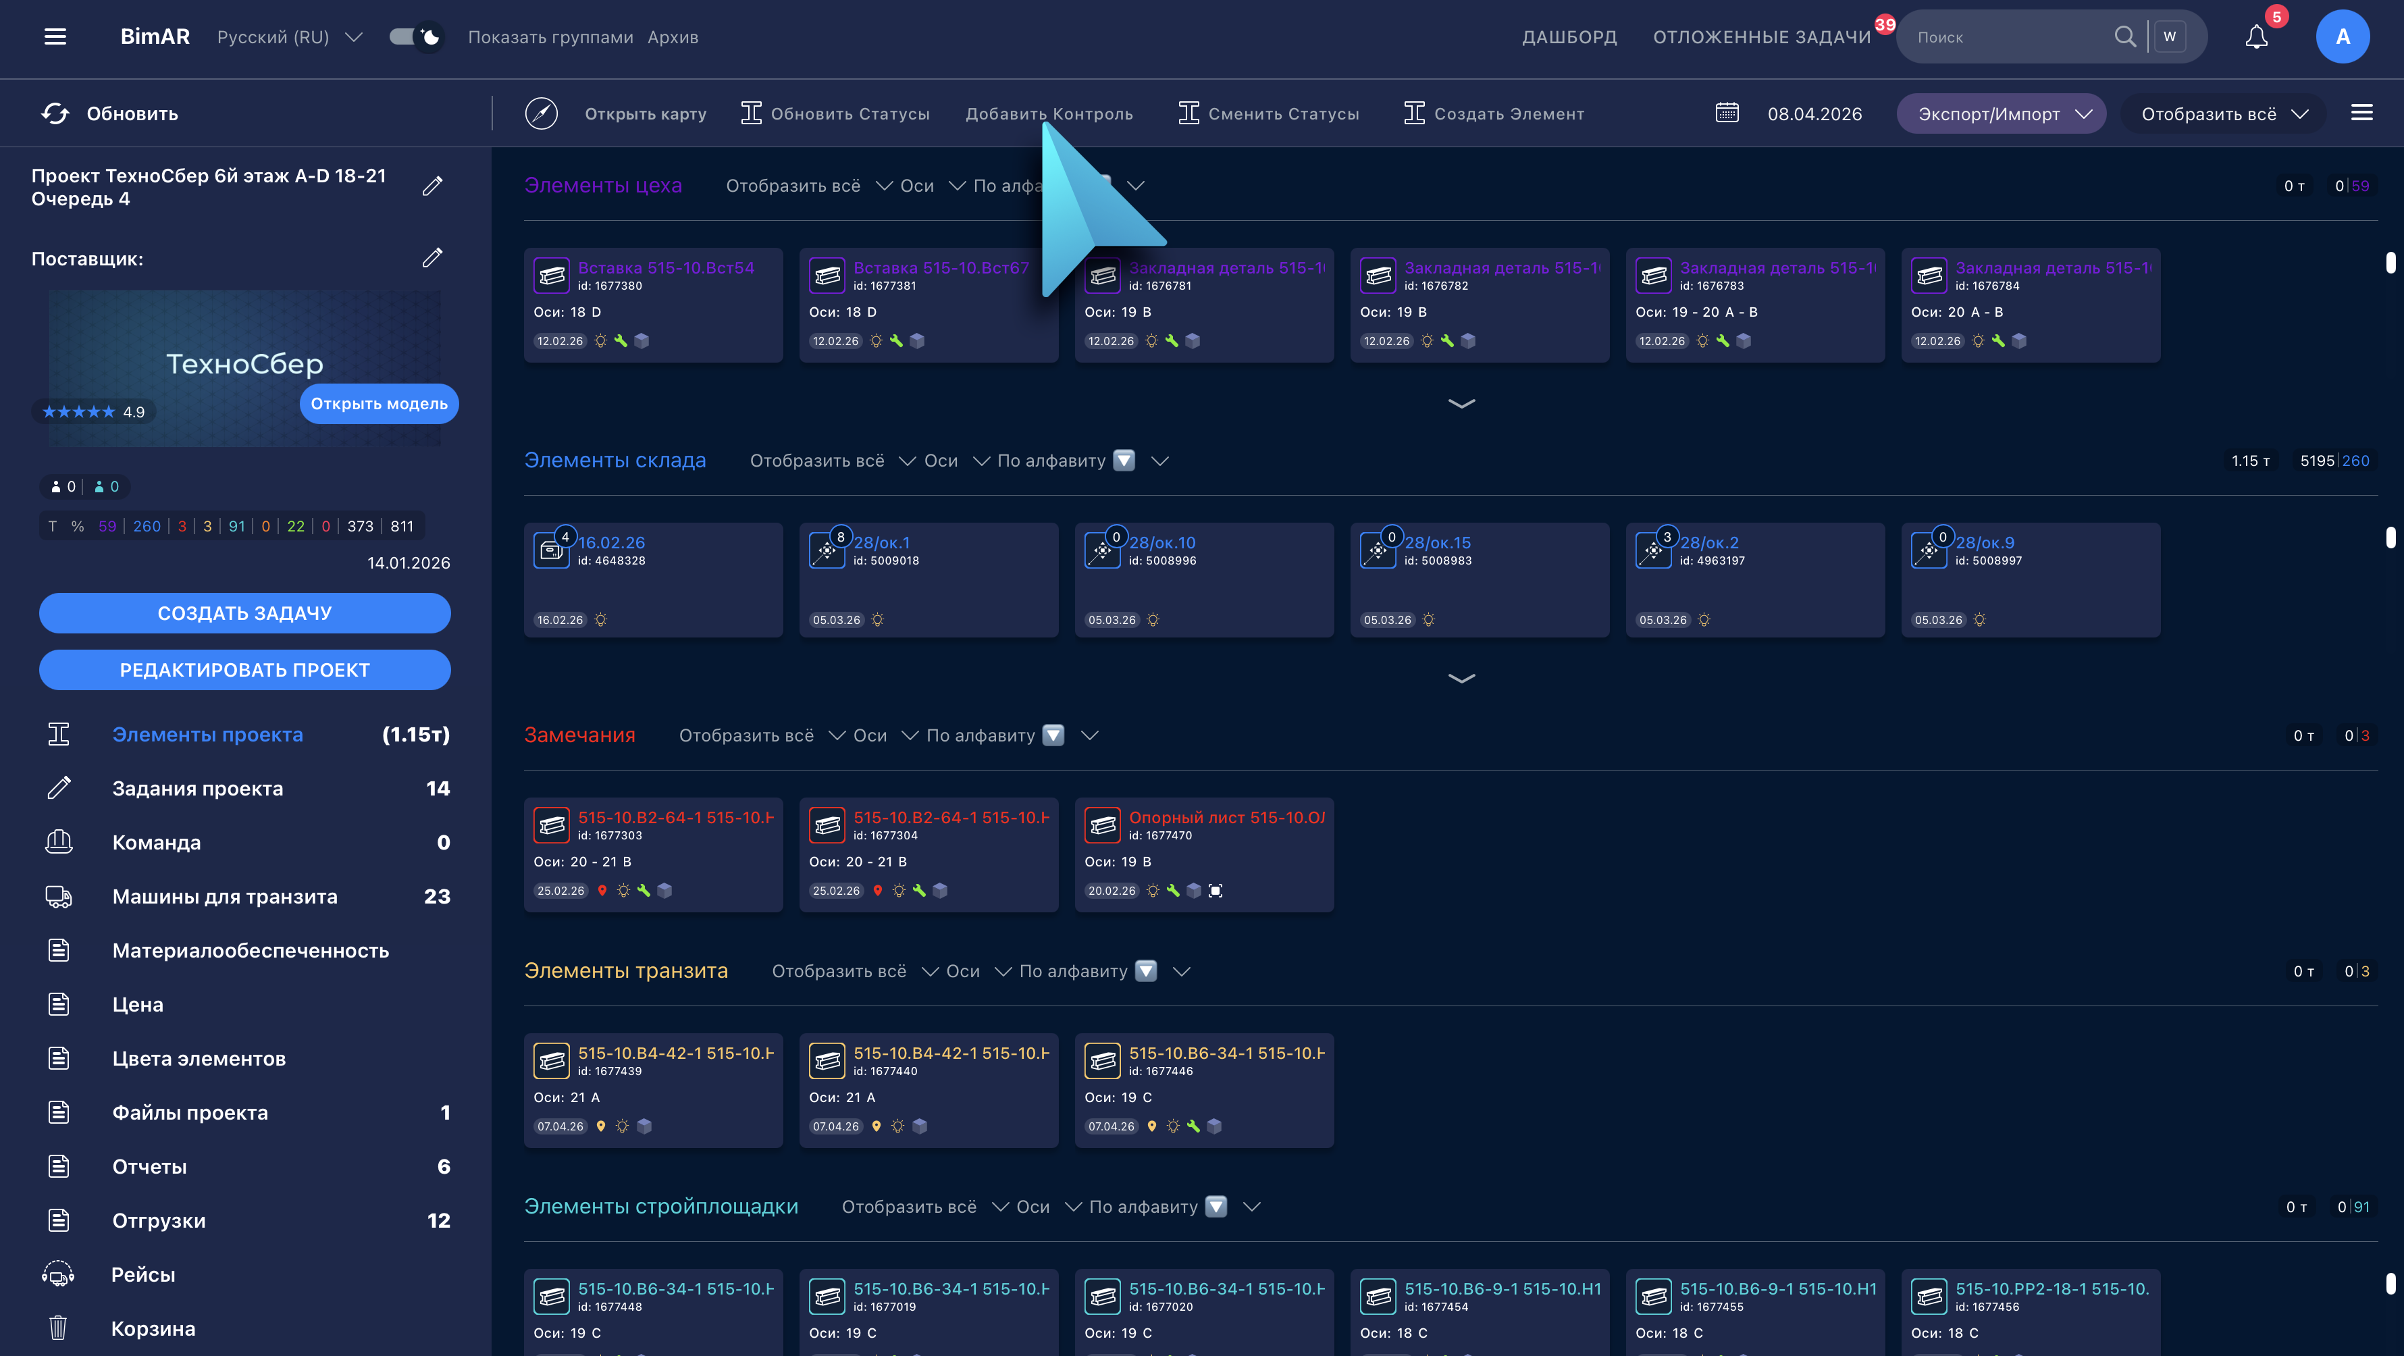This screenshot has width=2404, height=1356.
Task: Click the refresh arrows icon beside Обновить
Action: coord(55,113)
